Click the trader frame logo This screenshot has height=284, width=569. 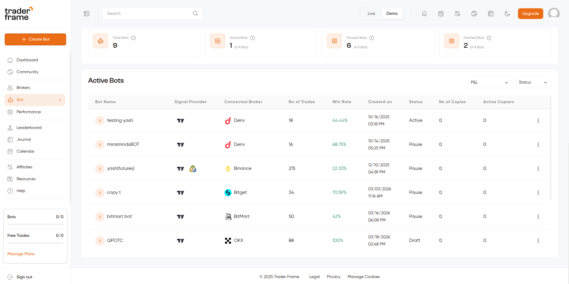19,14
